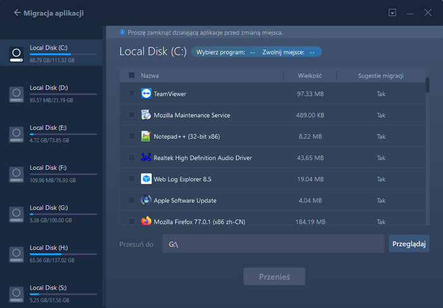Click the Notepad++ application icon
Image resolution: width=443 pixels, height=308 pixels.
[x=146, y=136]
